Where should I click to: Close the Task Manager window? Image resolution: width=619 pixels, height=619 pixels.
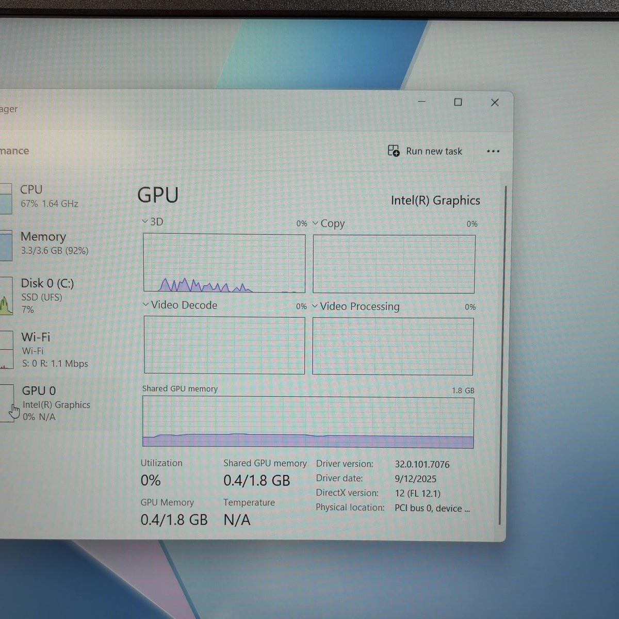pyautogui.click(x=495, y=103)
